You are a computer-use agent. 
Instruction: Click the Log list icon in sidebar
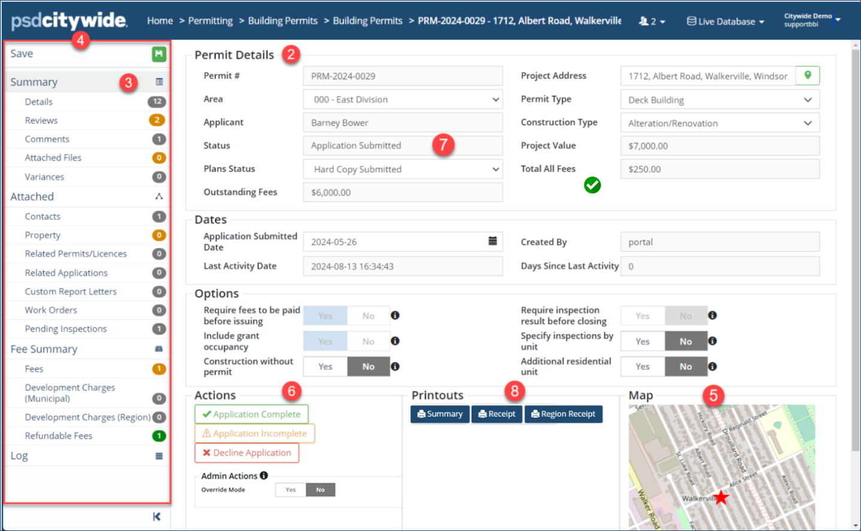pyautogui.click(x=159, y=456)
